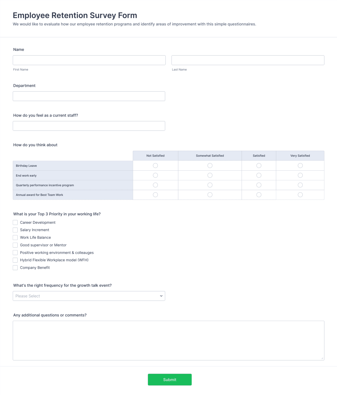Check the Company Benefit option
Image resolution: width=337 pixels, height=395 pixels.
click(15, 268)
